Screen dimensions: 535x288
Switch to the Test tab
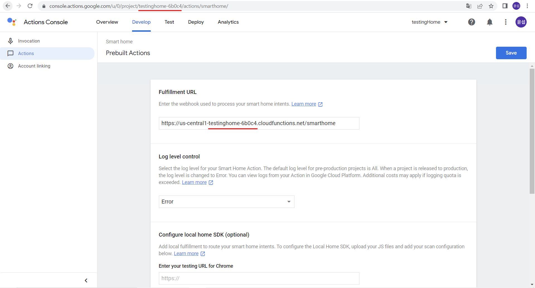169,22
